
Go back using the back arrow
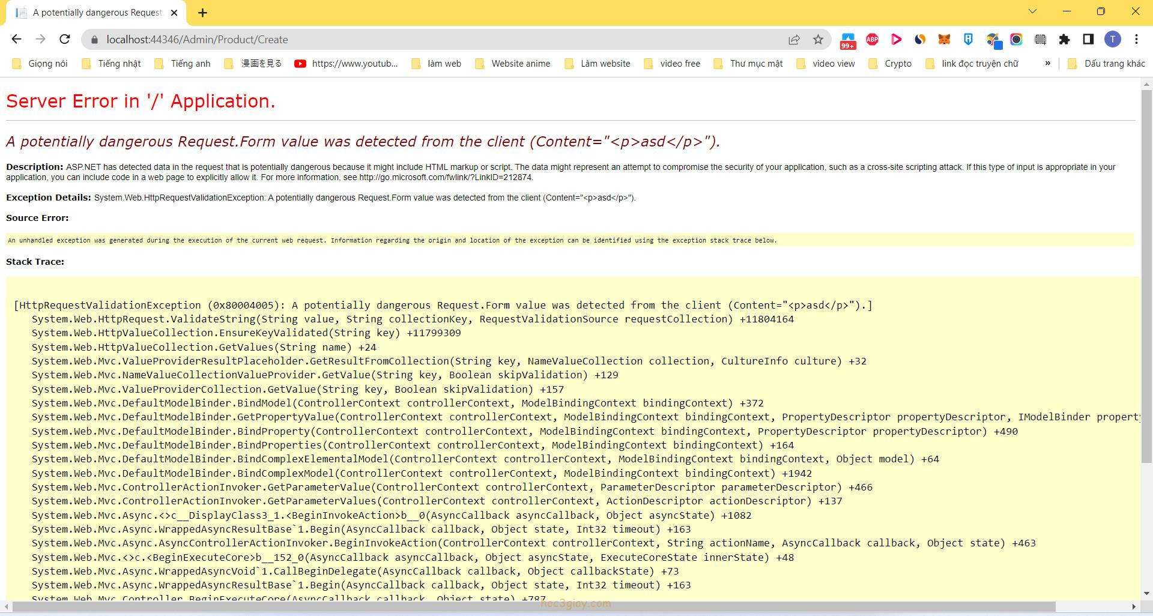tap(17, 40)
